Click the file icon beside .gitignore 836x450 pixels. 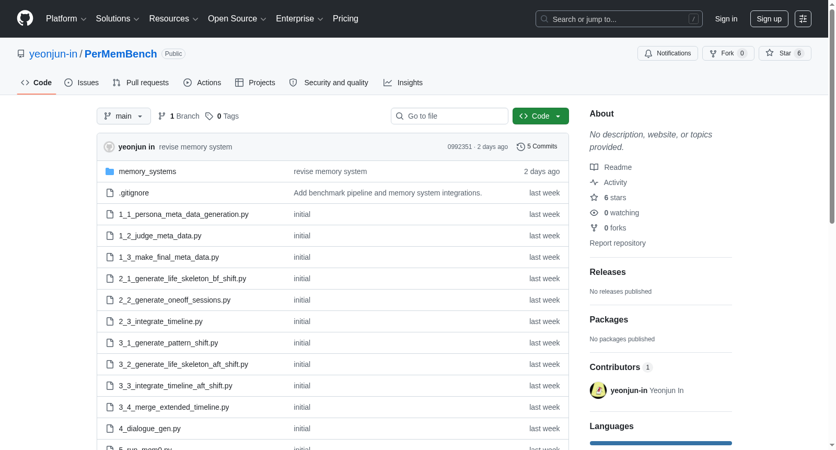[x=110, y=193]
